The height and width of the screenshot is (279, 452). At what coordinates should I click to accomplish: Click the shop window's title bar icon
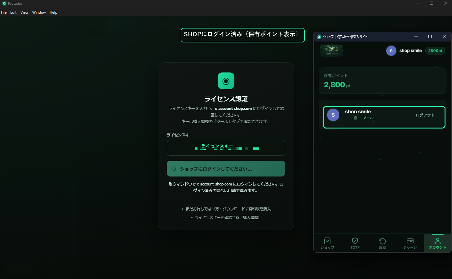pos(319,37)
